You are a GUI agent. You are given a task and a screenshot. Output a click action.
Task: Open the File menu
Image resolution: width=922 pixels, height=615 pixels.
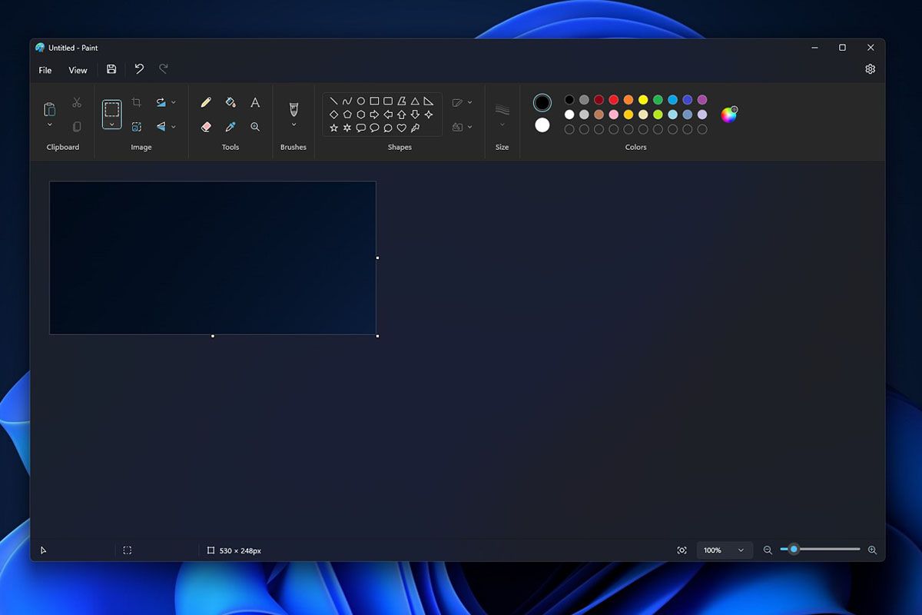[45, 70]
